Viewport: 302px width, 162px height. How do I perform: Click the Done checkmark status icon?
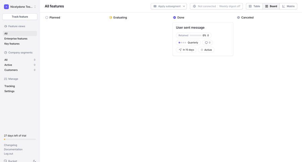[x=174, y=17]
